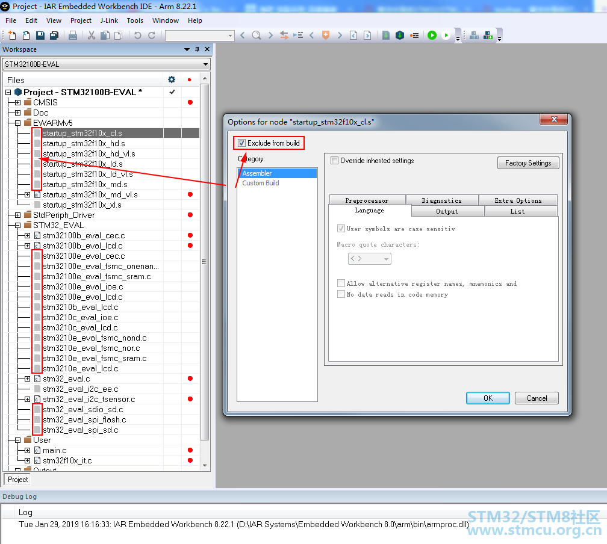Screen dimensions: 607x544
Task: Click the Navigate Forward icon
Action: (x=367, y=36)
